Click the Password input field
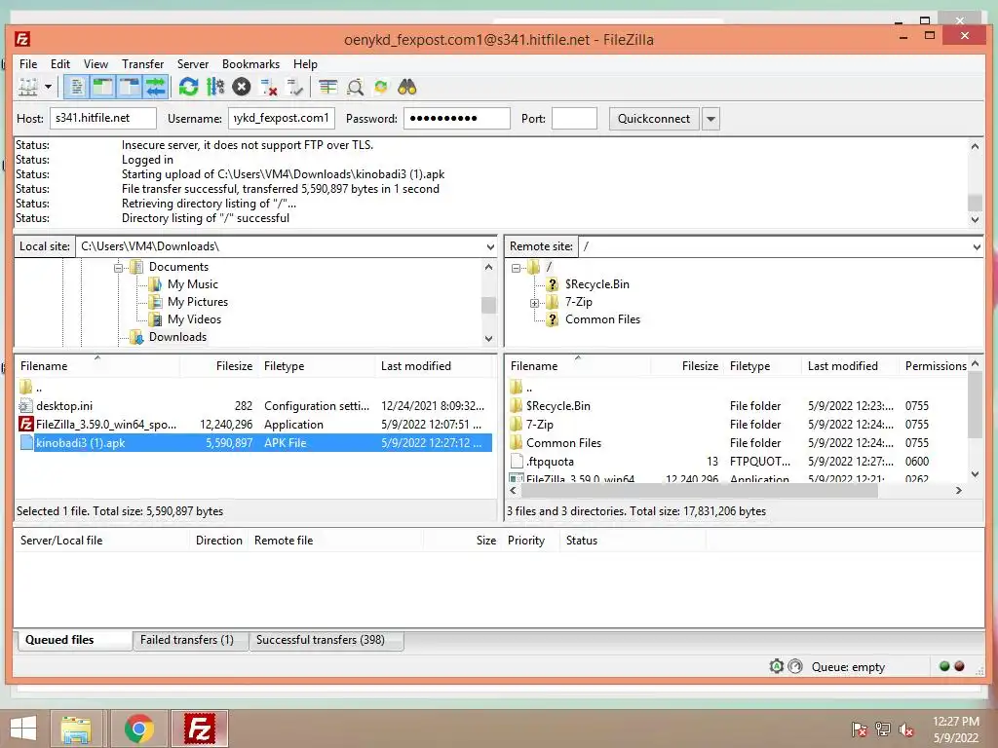Screen dimensions: 998x748 tap(457, 118)
